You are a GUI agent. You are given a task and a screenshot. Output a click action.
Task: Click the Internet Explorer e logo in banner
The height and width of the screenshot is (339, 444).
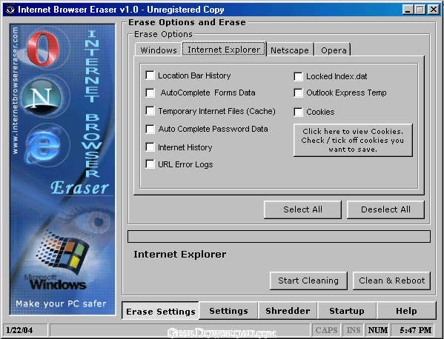coord(43,146)
